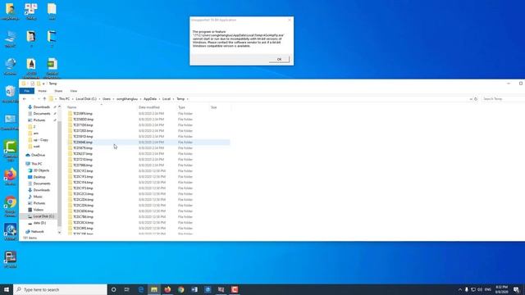525x295 pixels.
Task: Open Cortana circle on the taskbar
Action: [113, 289]
